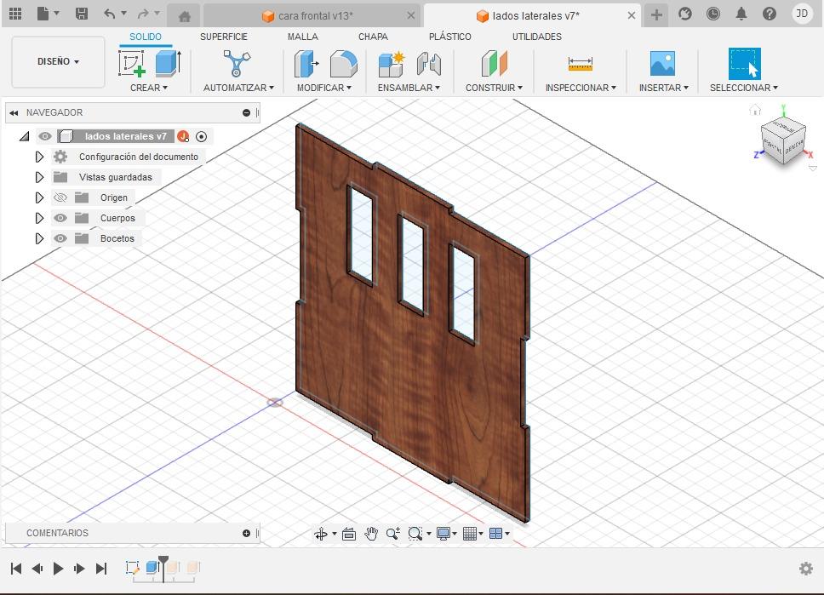Open the MODIFICAR dropdown menu
This screenshot has height=595, width=824.
(x=323, y=88)
